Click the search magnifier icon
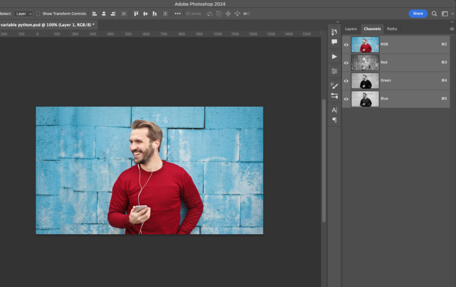 [x=434, y=14]
